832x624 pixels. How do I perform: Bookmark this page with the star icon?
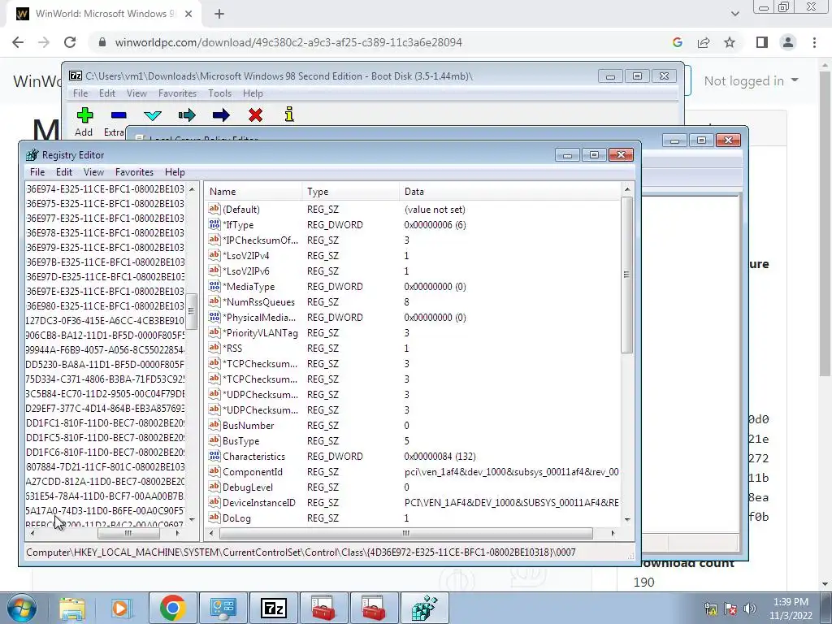pyautogui.click(x=730, y=42)
